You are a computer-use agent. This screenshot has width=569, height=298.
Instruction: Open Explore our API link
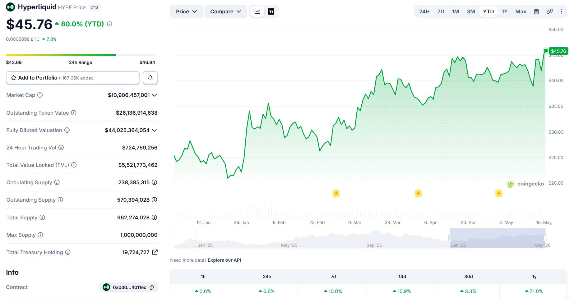point(224,260)
